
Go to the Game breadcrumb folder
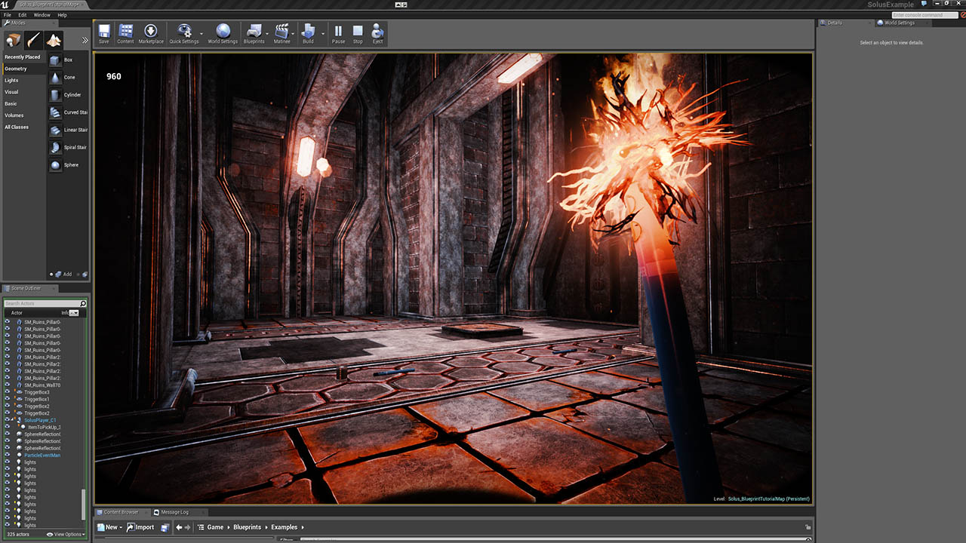coord(215,527)
